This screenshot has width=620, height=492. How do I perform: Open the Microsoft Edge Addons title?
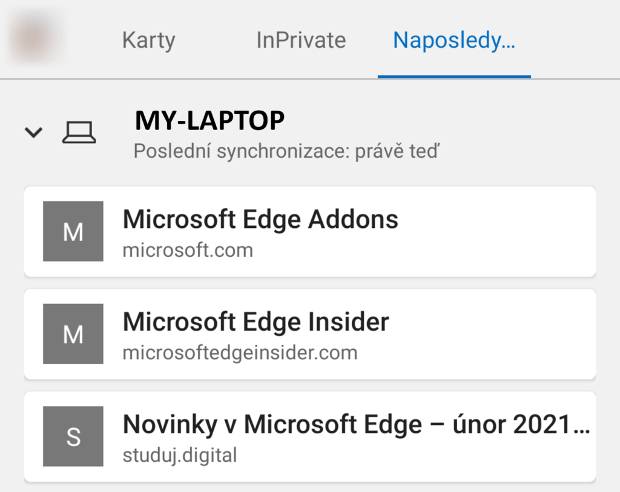coord(260,220)
